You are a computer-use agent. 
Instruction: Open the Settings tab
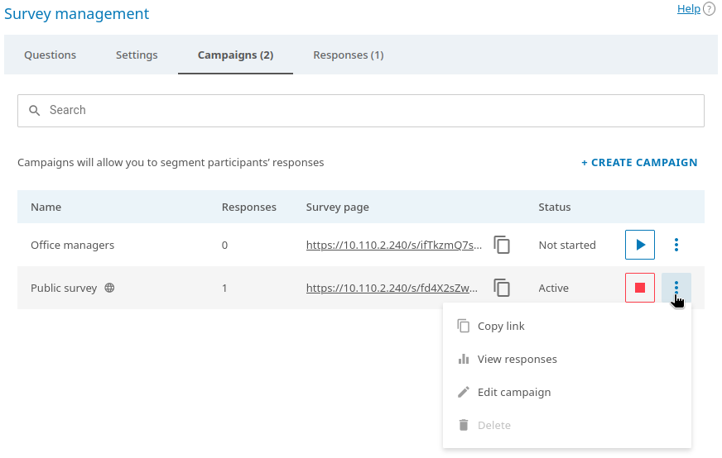coord(137,55)
